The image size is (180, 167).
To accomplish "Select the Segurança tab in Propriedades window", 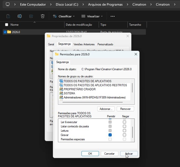I will (64, 44).
